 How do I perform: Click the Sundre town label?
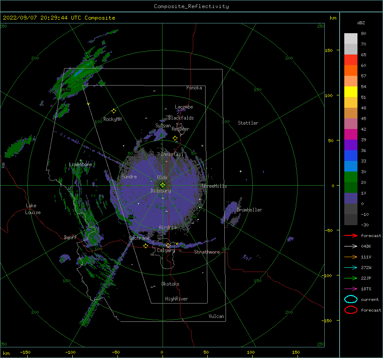[129, 176]
